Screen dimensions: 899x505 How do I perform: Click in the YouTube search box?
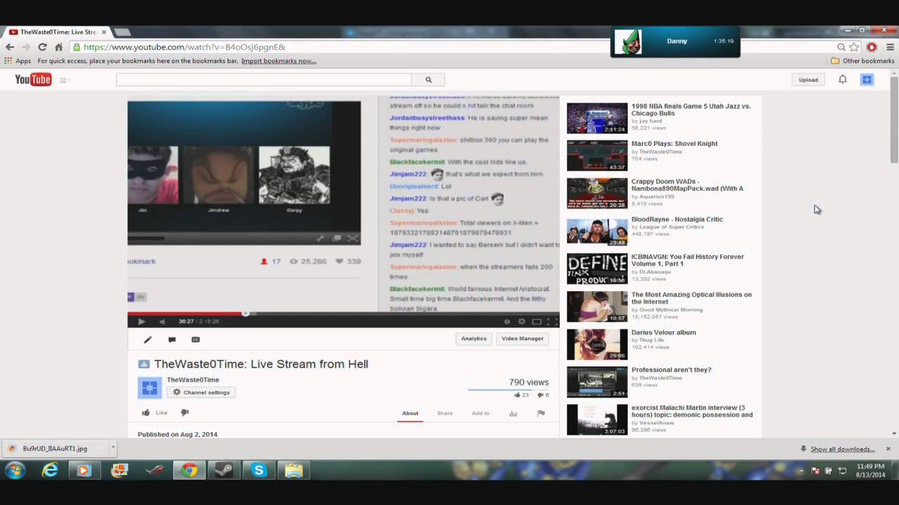coord(264,80)
